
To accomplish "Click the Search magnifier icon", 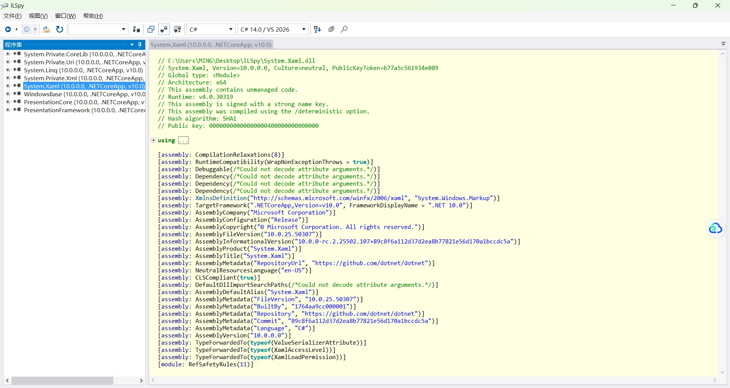I will (x=344, y=29).
